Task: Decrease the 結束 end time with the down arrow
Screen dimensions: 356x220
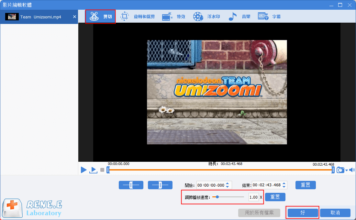Action: tap(284, 187)
